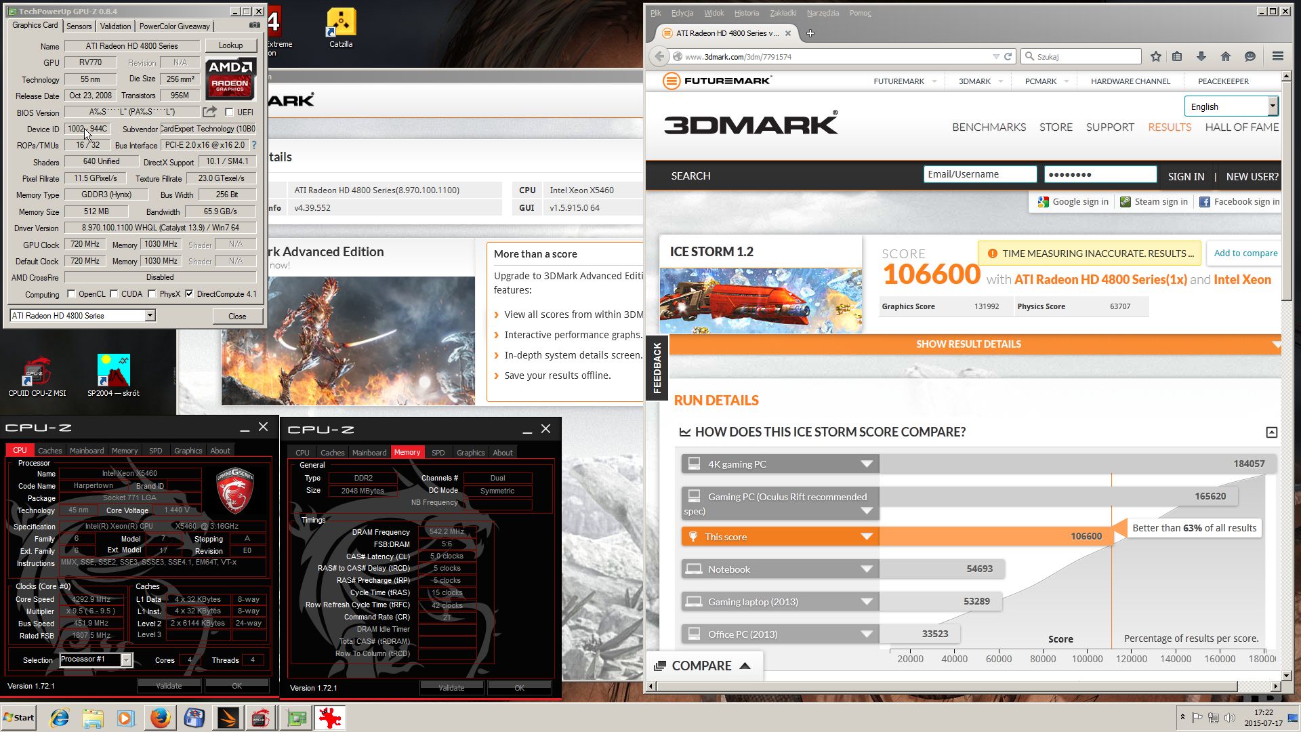
Task: Click the volume speaker tray icon
Action: 1229,718
